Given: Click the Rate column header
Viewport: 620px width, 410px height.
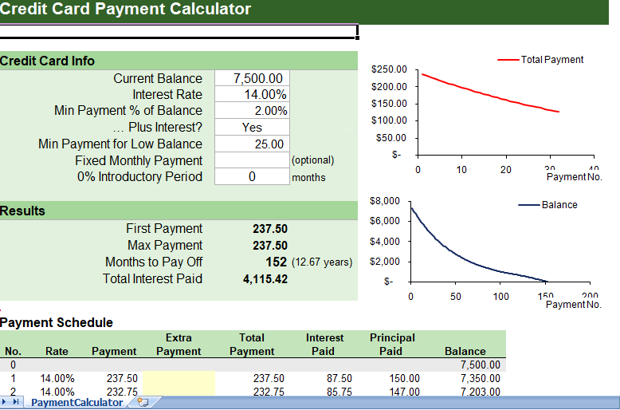Looking at the screenshot, I should (x=57, y=351).
